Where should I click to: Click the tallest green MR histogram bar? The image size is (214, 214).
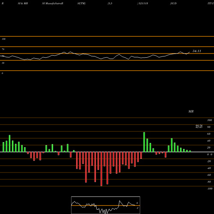pyautogui.click(x=144, y=142)
